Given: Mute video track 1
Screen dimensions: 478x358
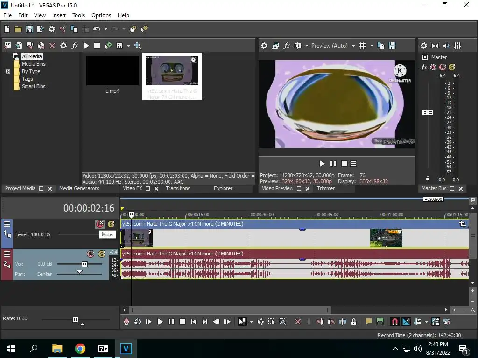Looking at the screenshot, I should point(100,224).
